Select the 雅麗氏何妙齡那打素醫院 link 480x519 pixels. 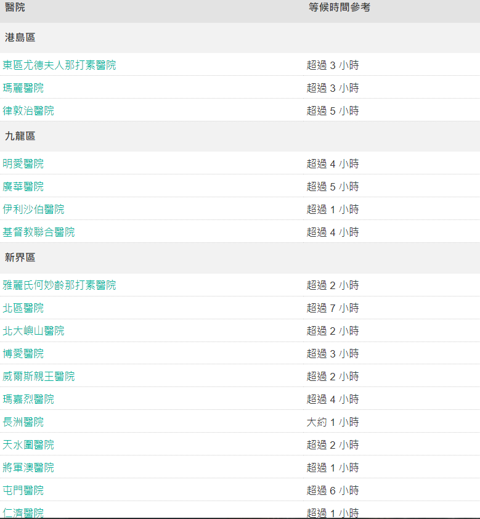tap(59, 285)
